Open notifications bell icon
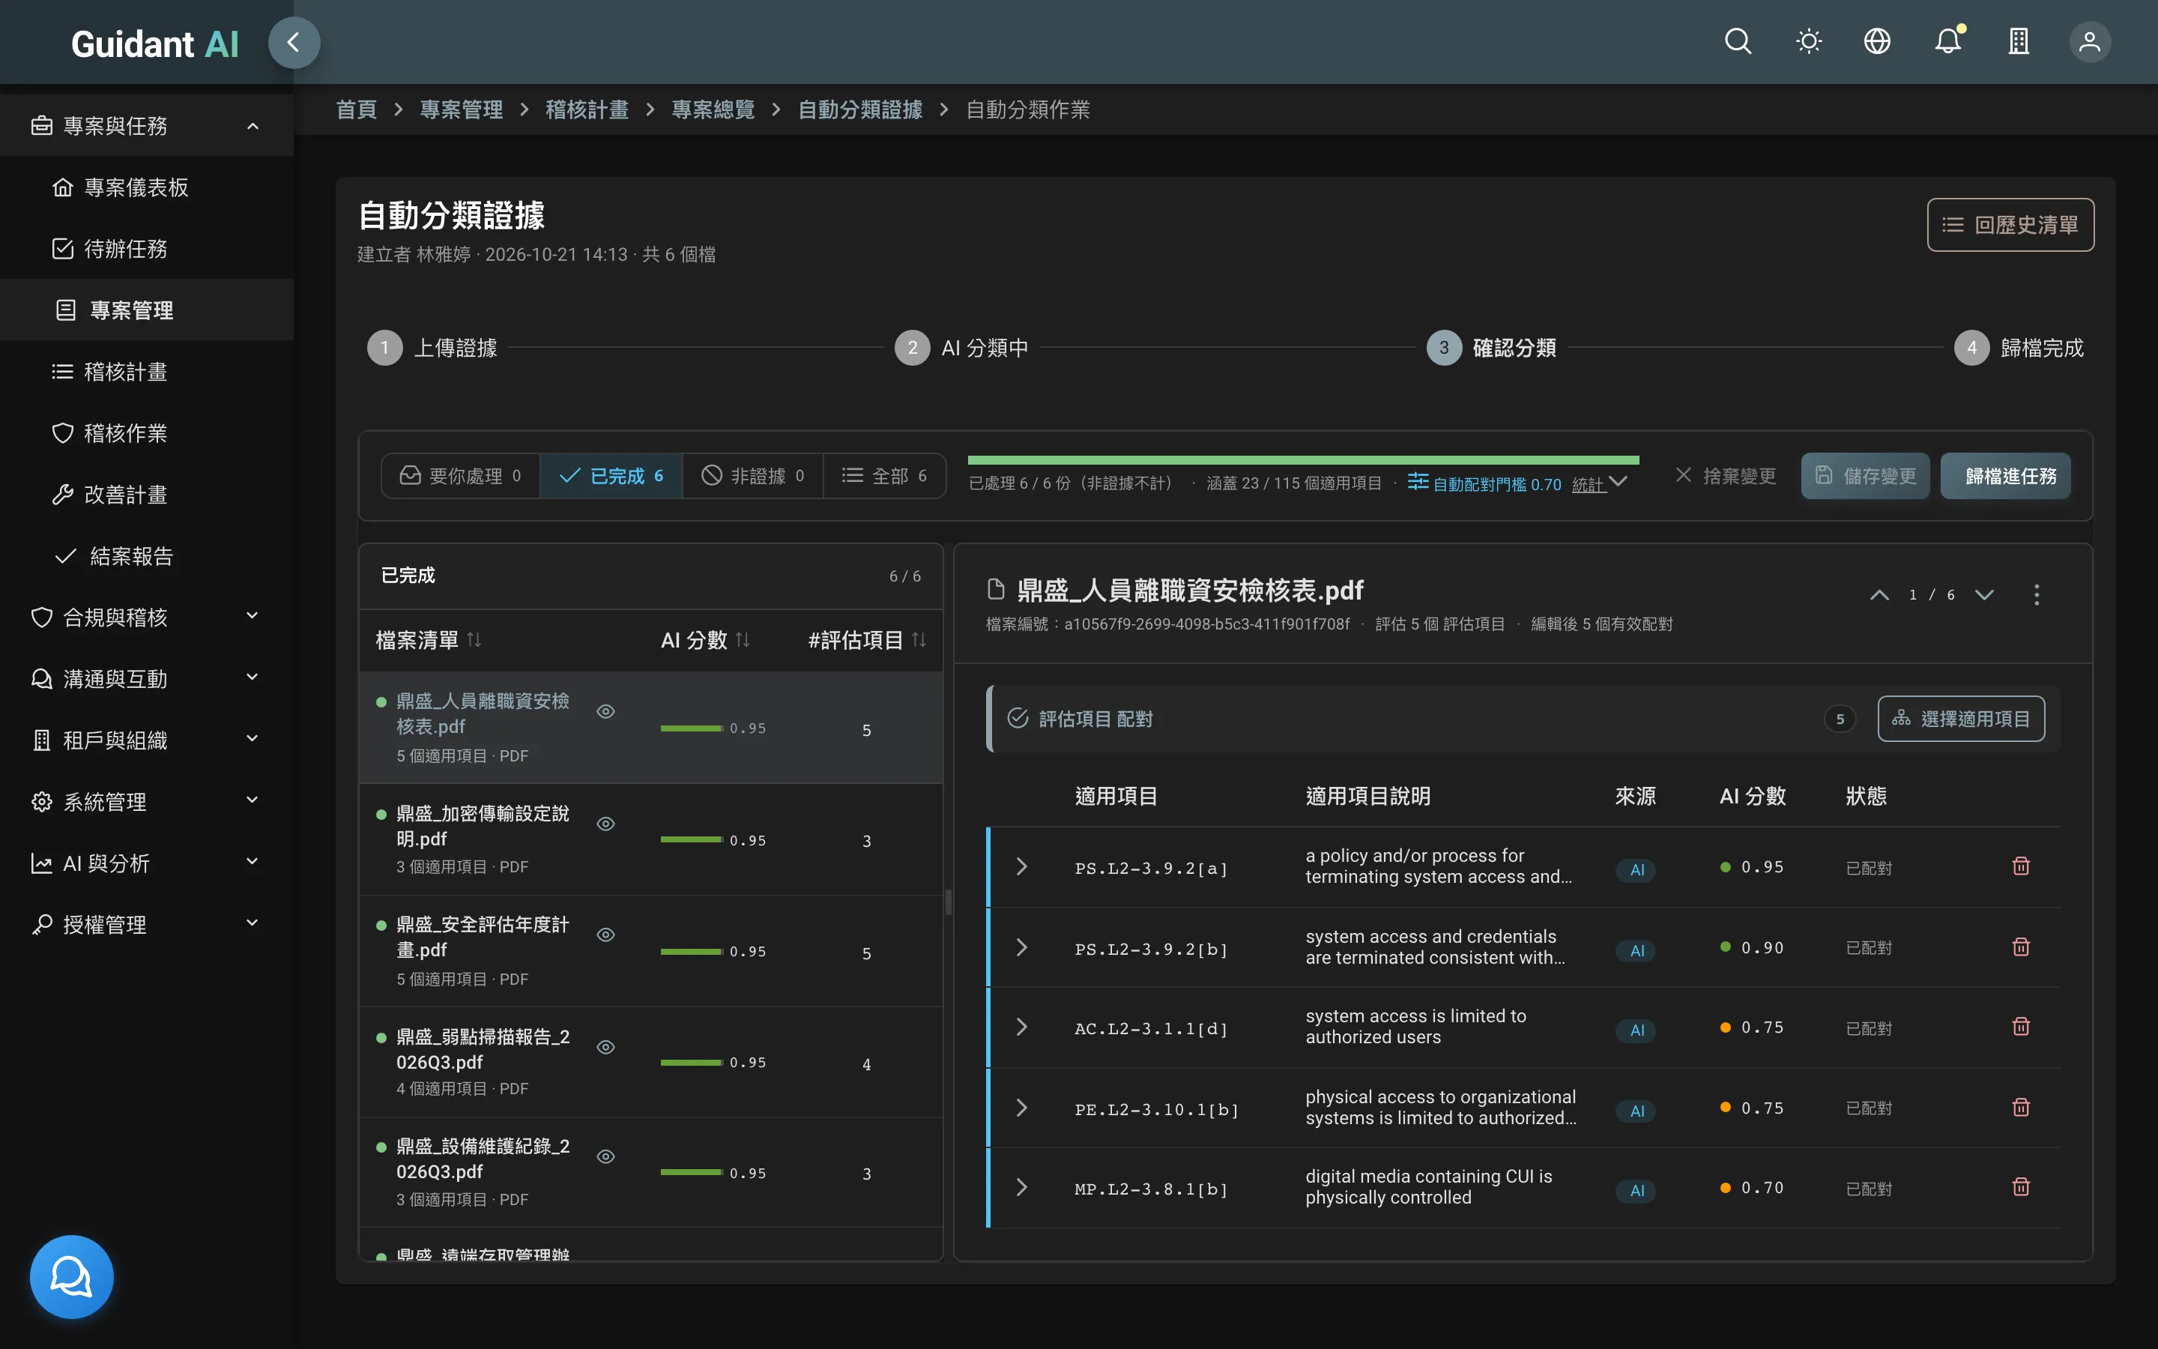 click(1947, 42)
